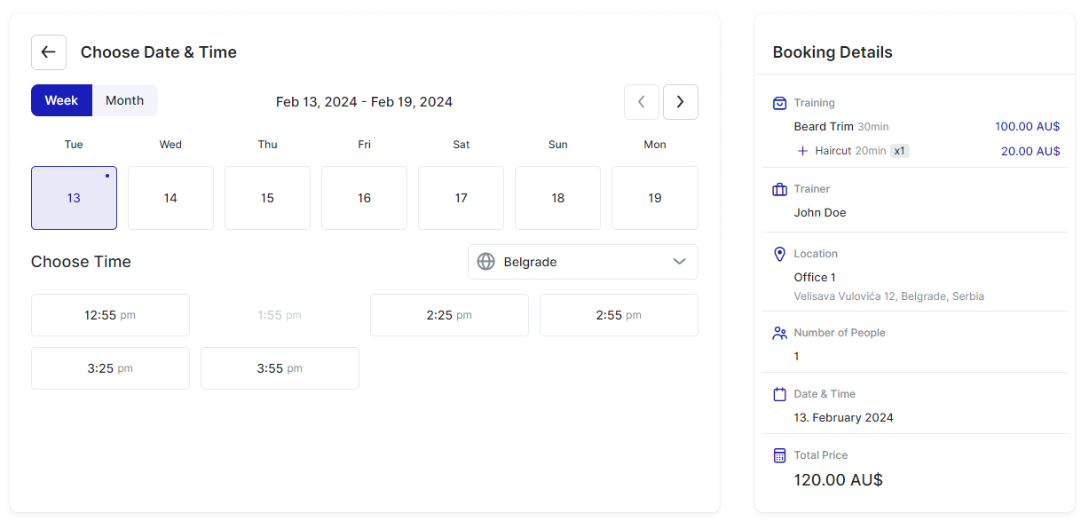Go to previous week using left chevron

point(642,102)
